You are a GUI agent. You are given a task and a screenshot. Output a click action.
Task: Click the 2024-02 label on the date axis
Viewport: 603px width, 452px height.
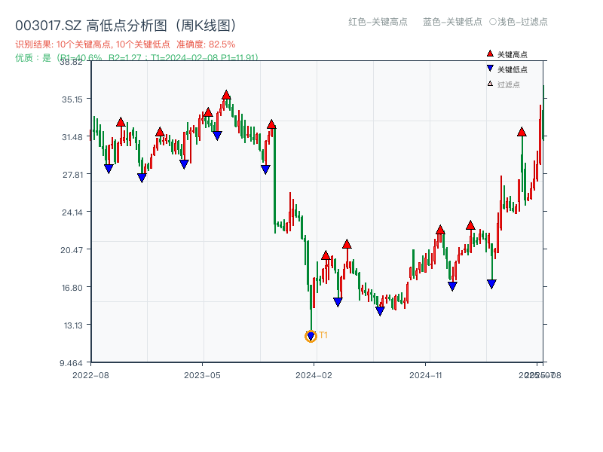point(315,374)
